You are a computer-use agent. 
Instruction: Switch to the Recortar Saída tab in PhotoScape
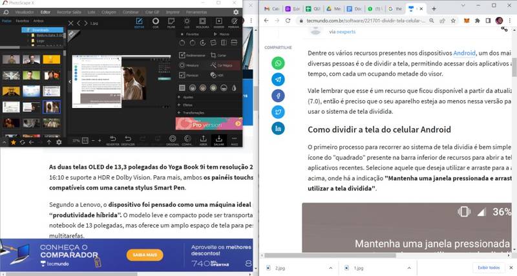click(x=69, y=12)
